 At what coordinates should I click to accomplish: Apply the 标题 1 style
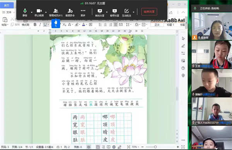[x=171, y=23]
